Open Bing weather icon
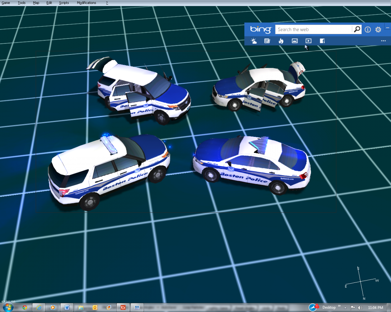391x312 pixels. (x=253, y=41)
